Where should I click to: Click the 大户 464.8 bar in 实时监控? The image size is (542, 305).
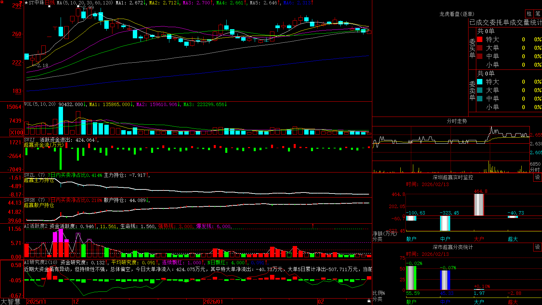point(479,205)
